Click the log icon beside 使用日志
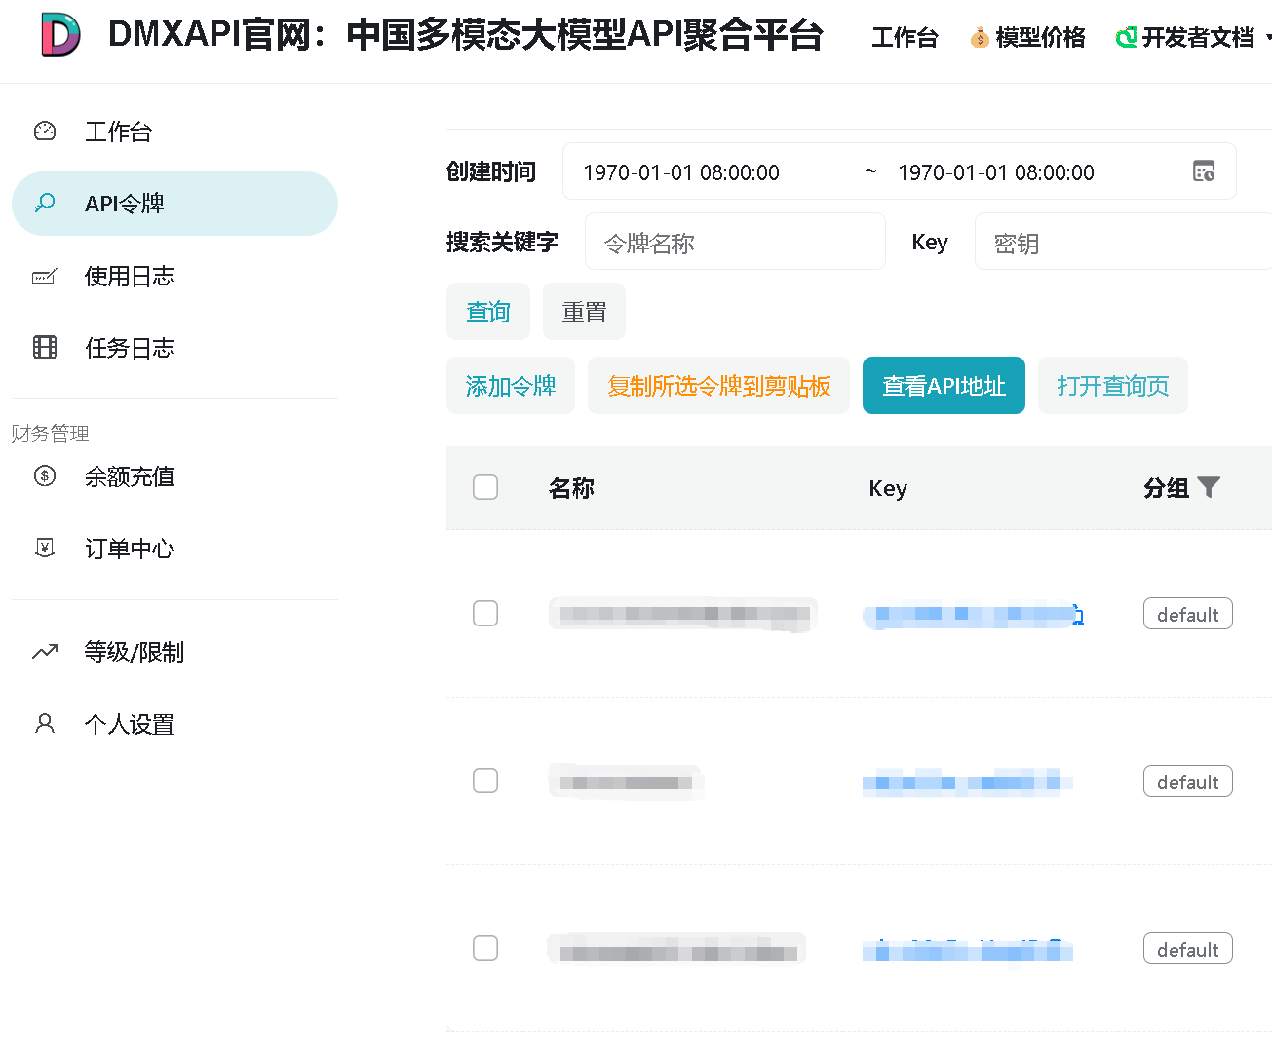 click(45, 276)
